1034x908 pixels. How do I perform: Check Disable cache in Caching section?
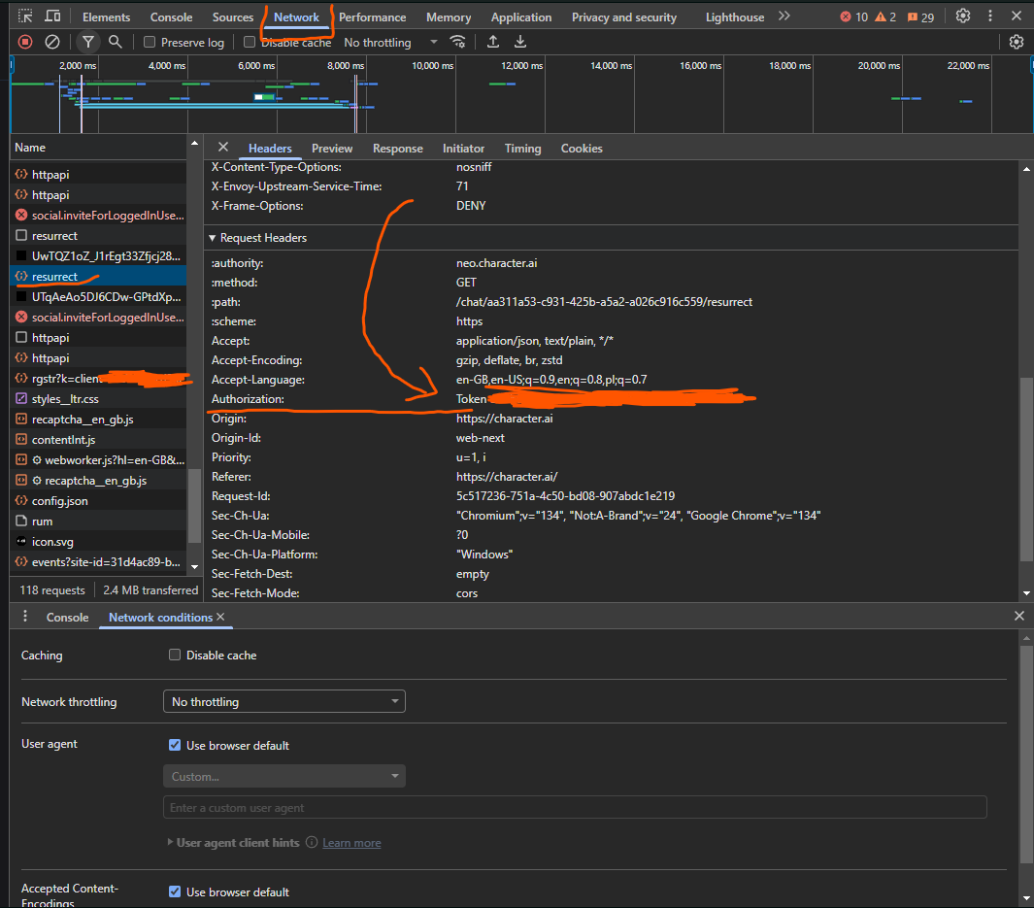point(175,656)
